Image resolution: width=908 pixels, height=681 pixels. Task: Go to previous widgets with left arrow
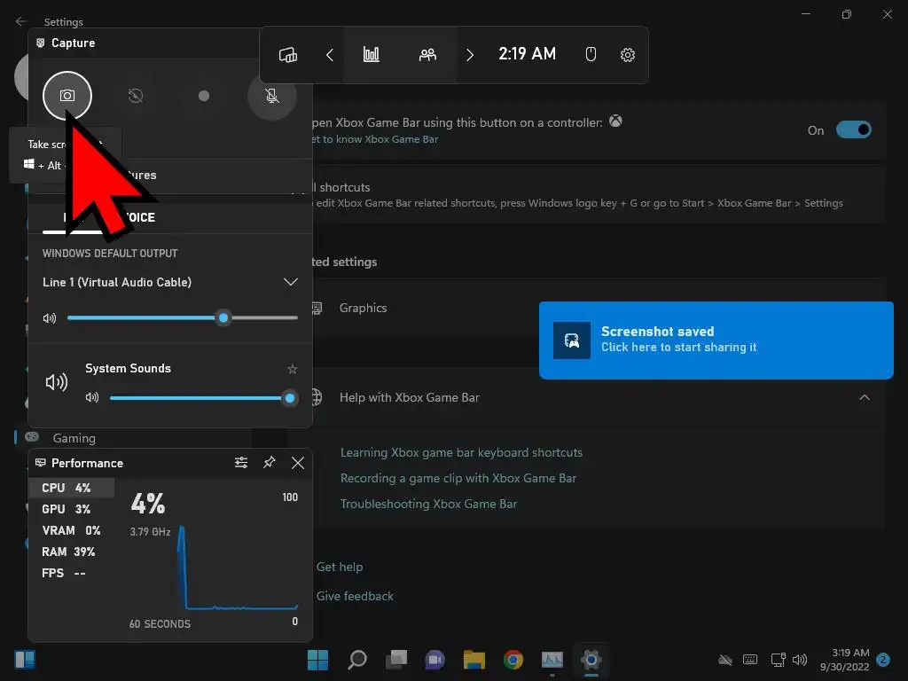330,55
